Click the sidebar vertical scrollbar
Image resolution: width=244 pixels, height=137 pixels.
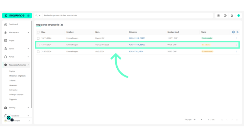(32, 64)
